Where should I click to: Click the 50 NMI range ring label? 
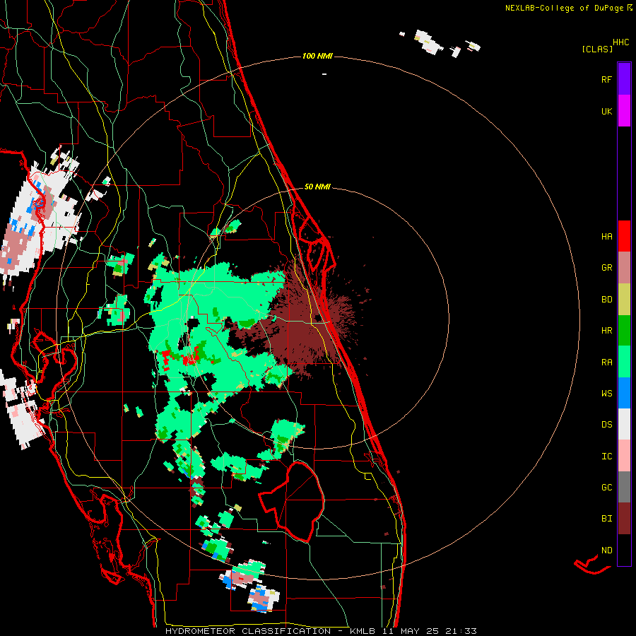tap(317, 187)
